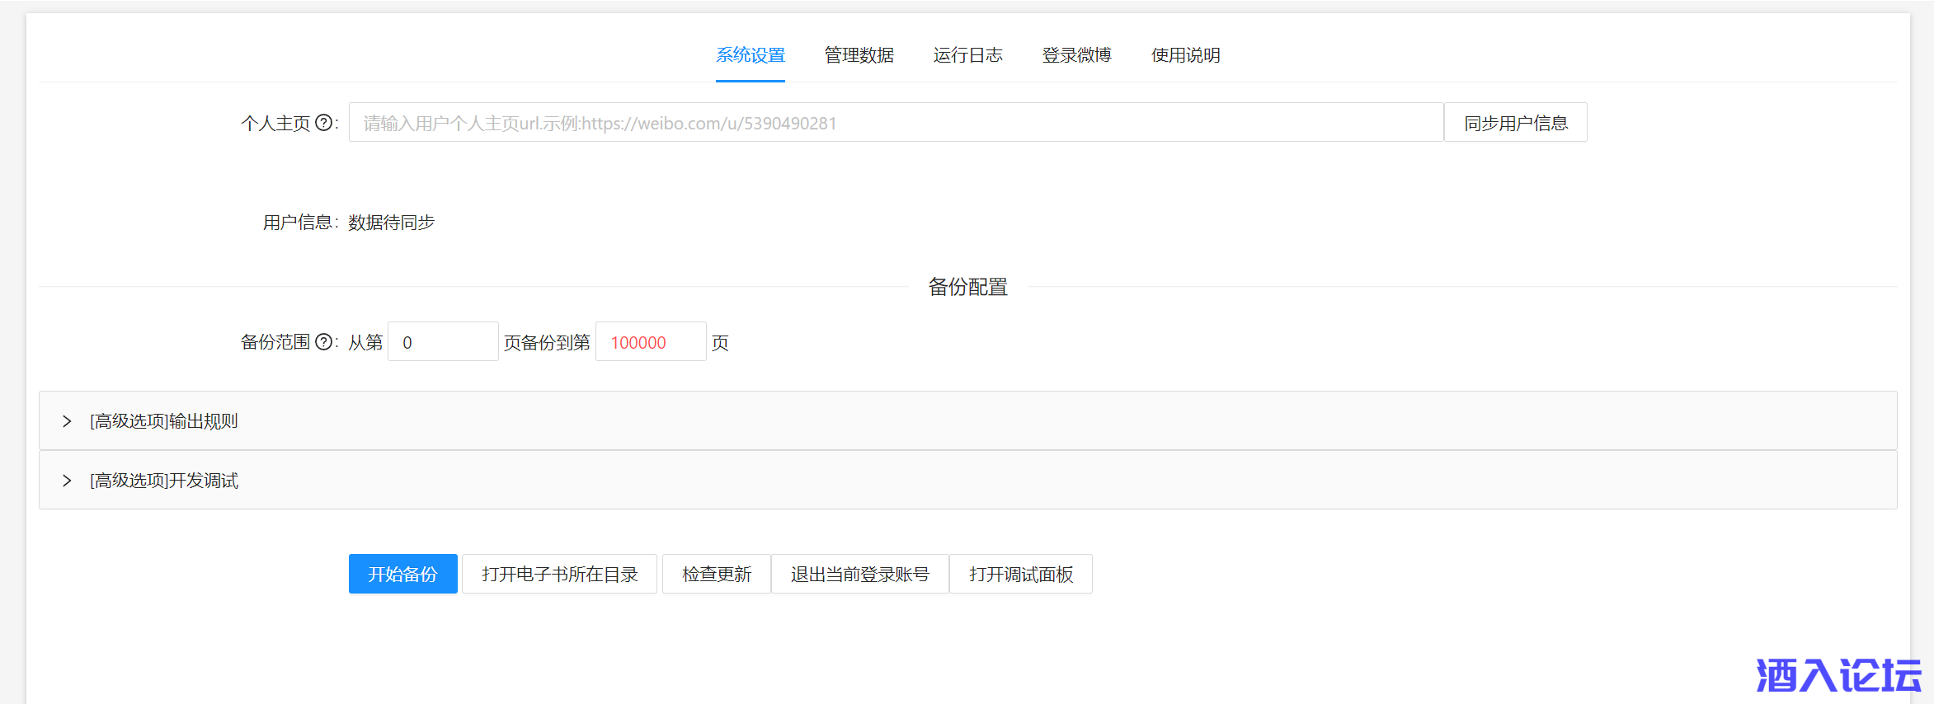This screenshot has height=704, width=1934.
Task: Check for updates via 检查更新
Action: point(716,574)
